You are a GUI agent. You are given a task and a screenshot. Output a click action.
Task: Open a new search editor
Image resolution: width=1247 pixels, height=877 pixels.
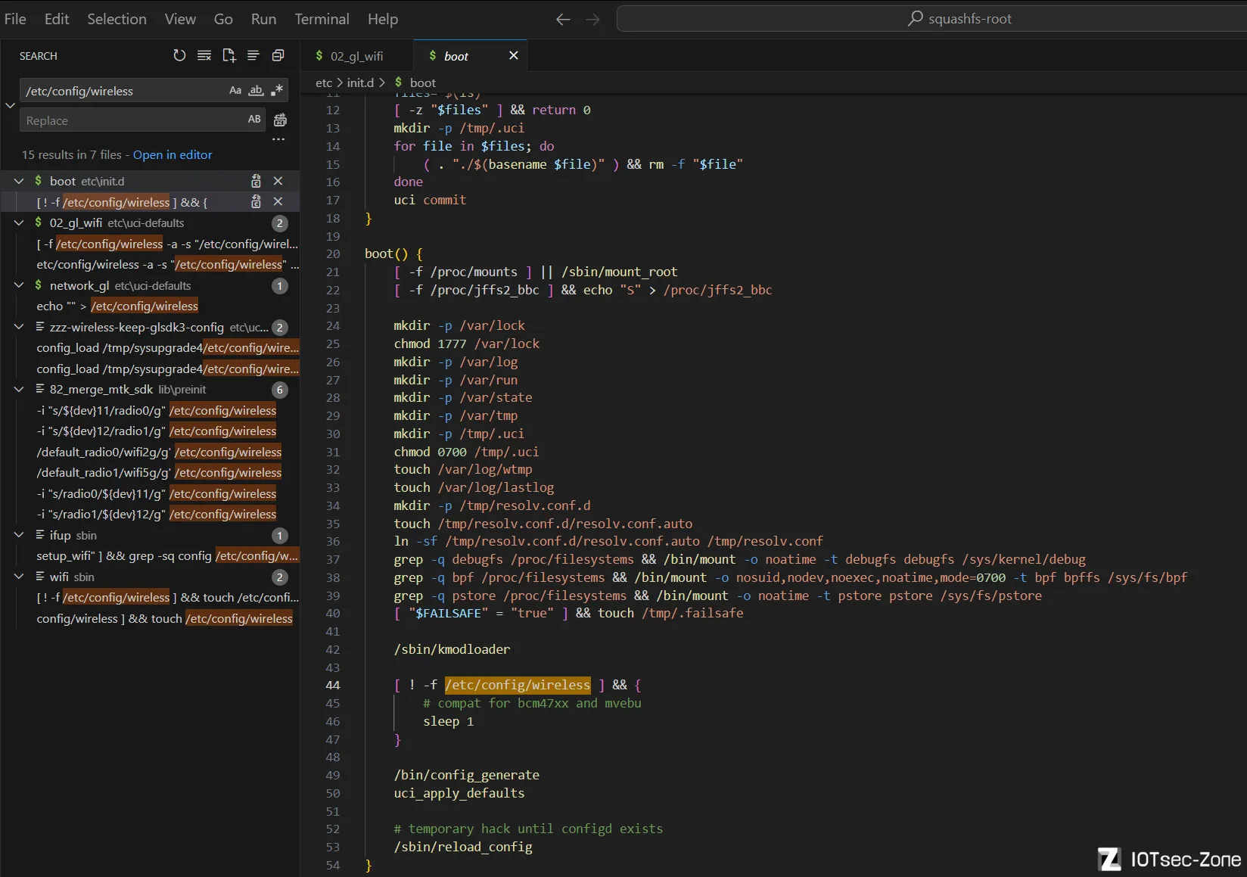point(229,55)
